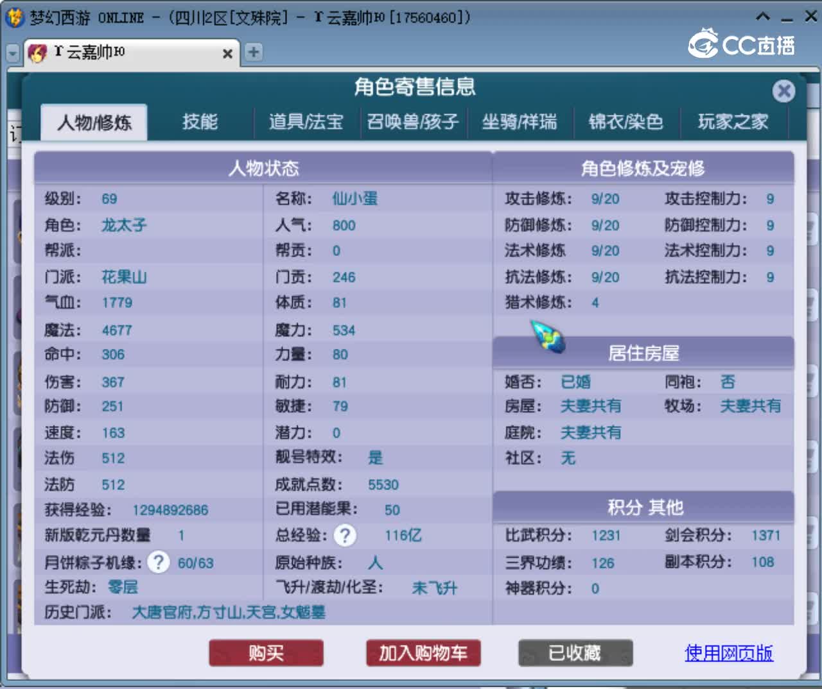822x689 pixels.
Task: Open the tab list dropdown arrow
Action: pos(13,53)
